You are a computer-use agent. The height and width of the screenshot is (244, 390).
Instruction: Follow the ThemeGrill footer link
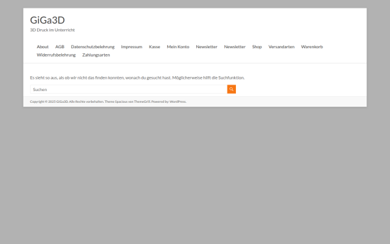tap(142, 102)
